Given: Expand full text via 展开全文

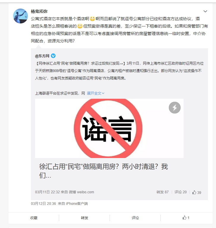Looking at the screenshot, I should (96, 93).
